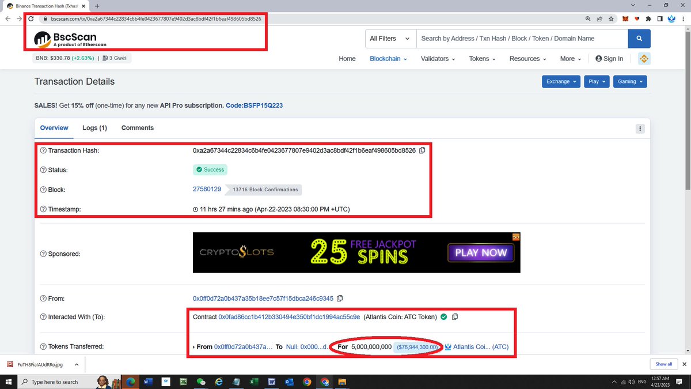The height and width of the screenshot is (389, 691).
Task: Switch to the Comments tab
Action: pos(138,128)
